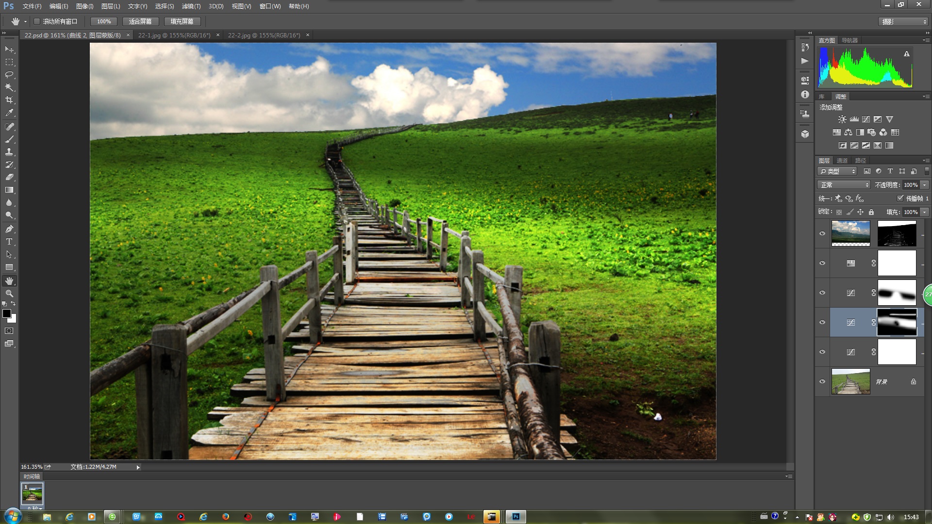Add a Photo Filter adjustment
932x524 pixels.
pyautogui.click(x=872, y=132)
